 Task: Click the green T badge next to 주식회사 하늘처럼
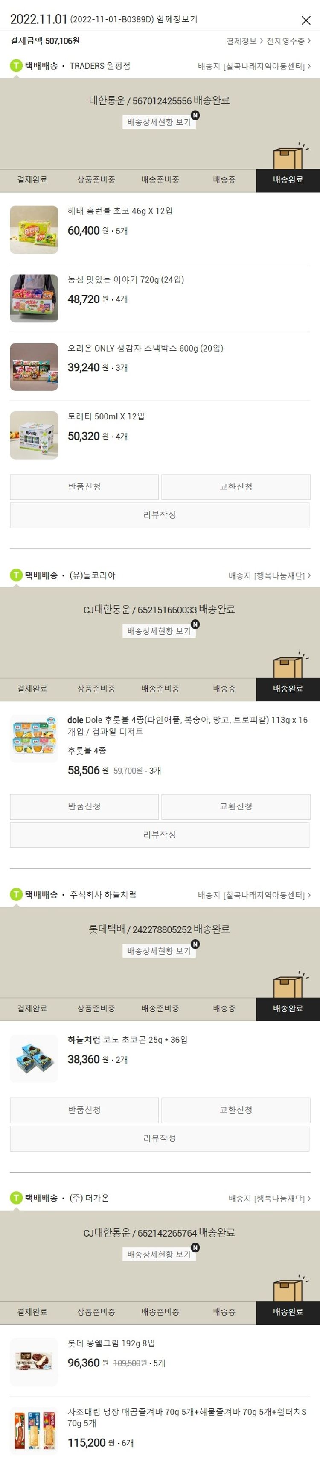click(x=16, y=895)
